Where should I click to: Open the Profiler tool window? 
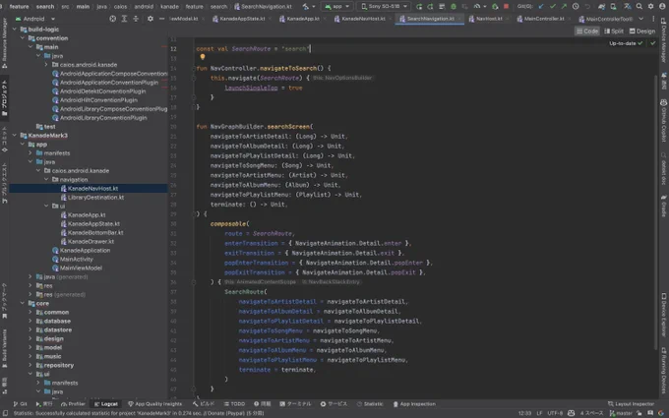73,404
